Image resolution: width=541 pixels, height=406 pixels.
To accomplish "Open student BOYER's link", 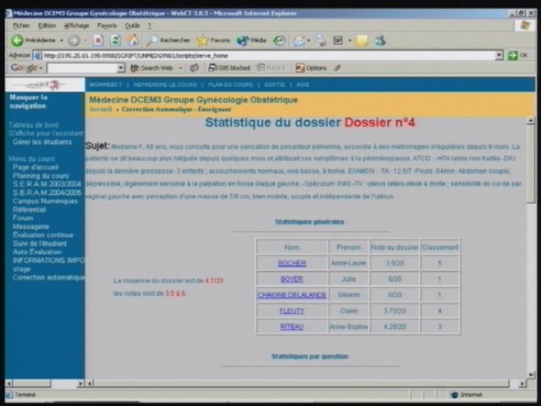I will (291, 279).
